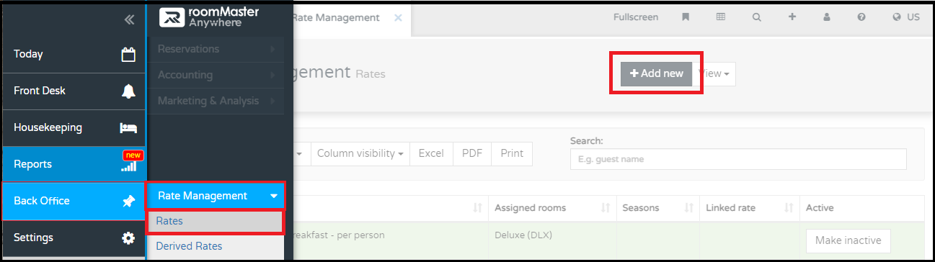Click the Make inactive button
The width and height of the screenshot is (935, 262).
(x=848, y=240)
